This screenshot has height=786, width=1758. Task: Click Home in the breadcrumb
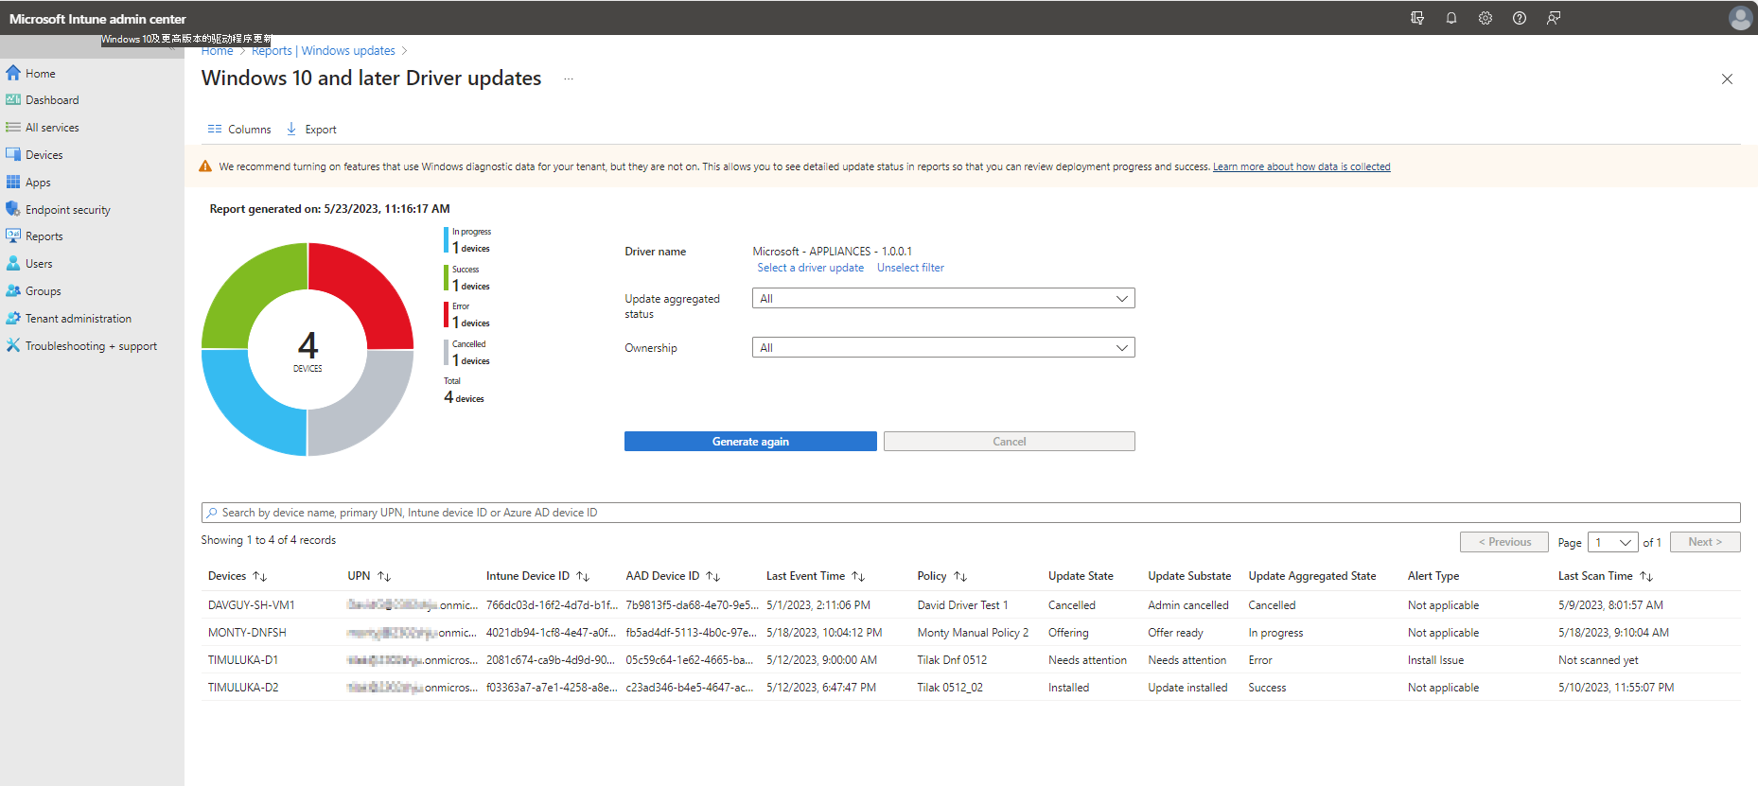(x=217, y=51)
